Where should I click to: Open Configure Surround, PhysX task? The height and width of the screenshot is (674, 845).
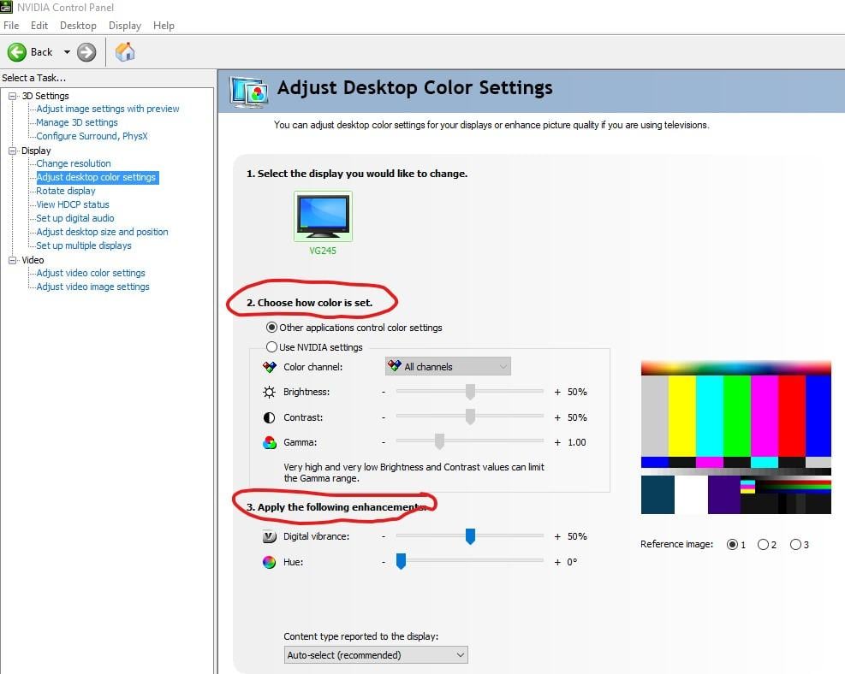(x=92, y=136)
